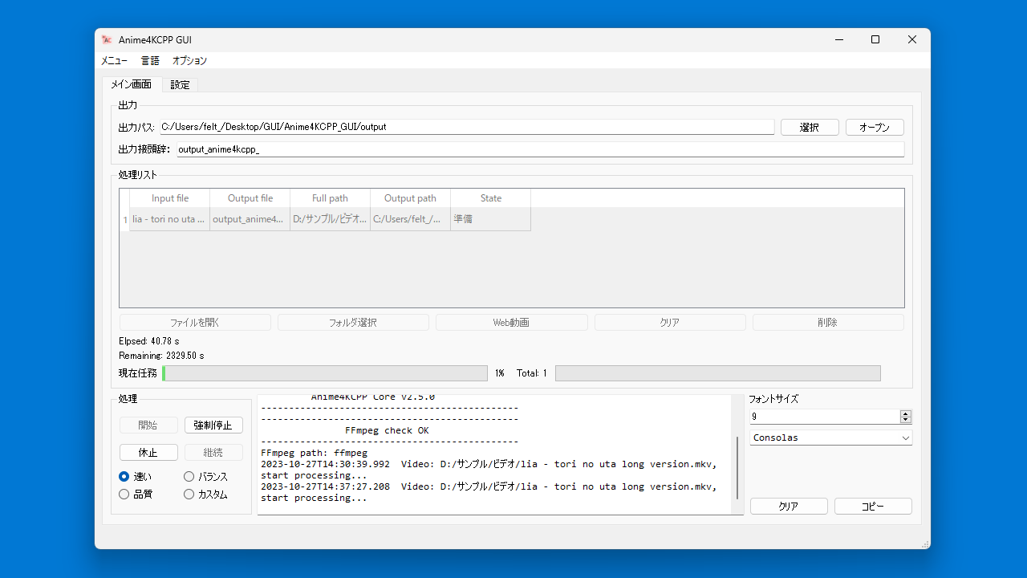This screenshot has width=1027, height=578.
Task: Maximize the Anime4KCPP GUI window
Action: [x=875, y=39]
